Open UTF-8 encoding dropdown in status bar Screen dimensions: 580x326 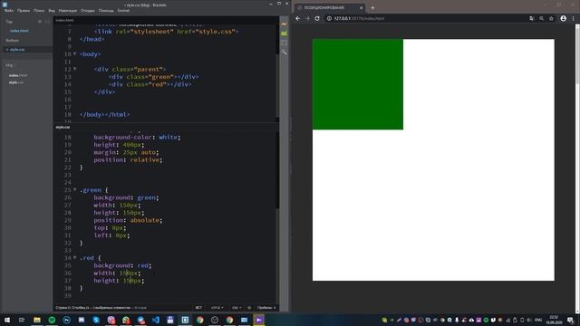pos(217,308)
